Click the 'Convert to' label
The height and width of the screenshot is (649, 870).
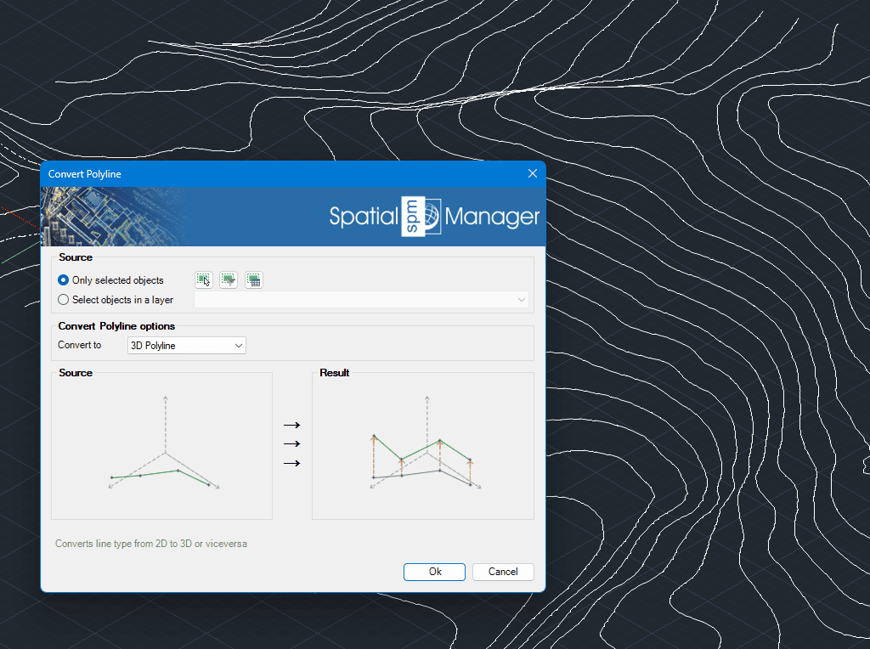[x=80, y=345]
